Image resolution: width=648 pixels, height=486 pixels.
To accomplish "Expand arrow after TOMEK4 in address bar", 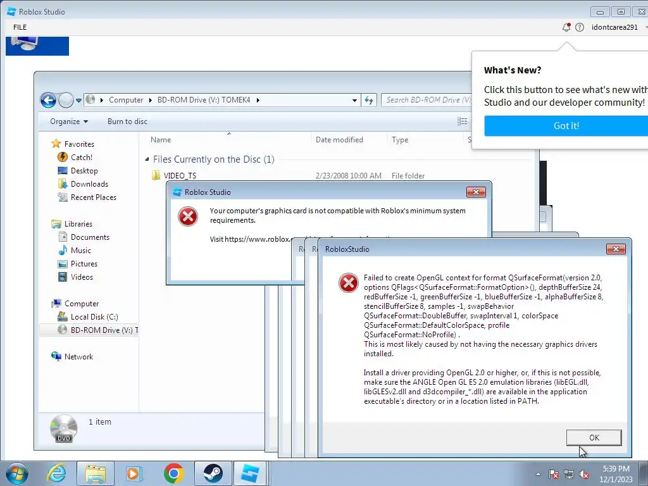I will pyautogui.click(x=258, y=100).
